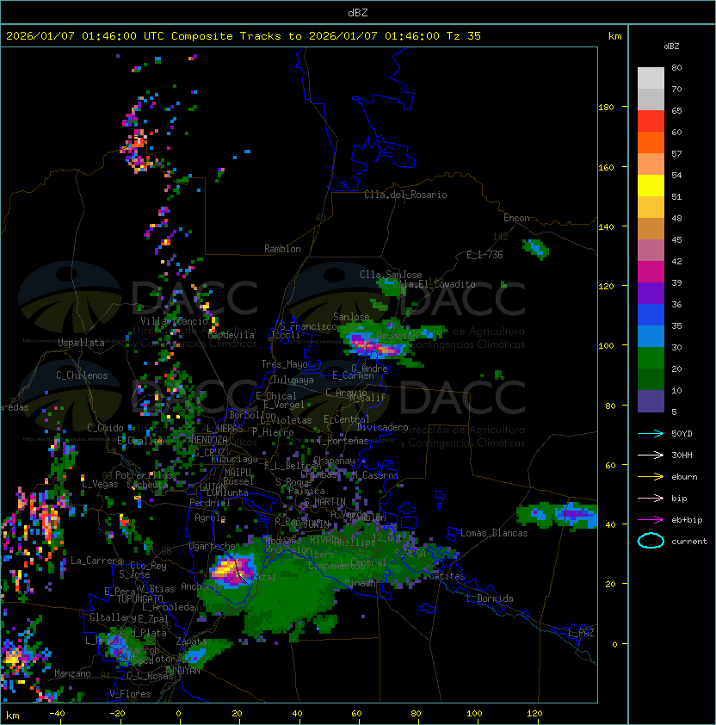Click the yellow eburn arrow legend icon
The height and width of the screenshot is (725, 716).
(x=651, y=477)
